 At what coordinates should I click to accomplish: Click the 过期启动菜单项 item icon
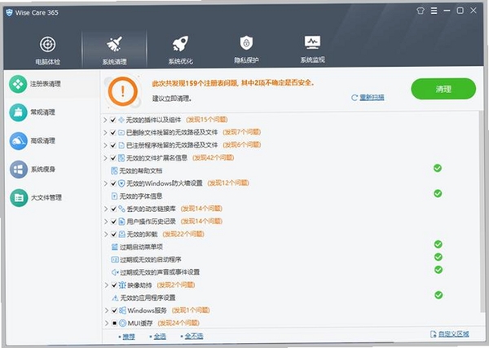pos(115,247)
